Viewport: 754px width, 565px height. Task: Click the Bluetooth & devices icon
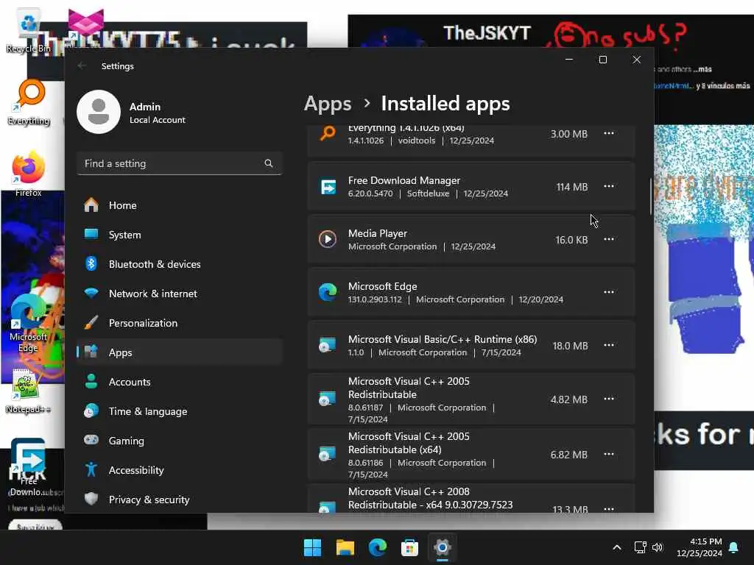pos(91,264)
